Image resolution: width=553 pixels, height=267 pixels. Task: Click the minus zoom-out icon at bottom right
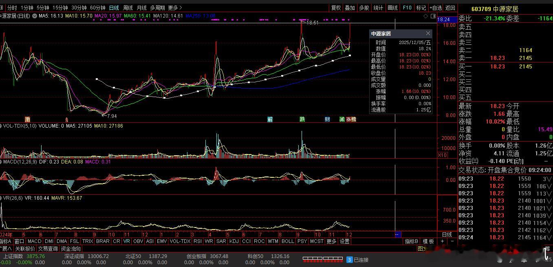(x=452, y=241)
